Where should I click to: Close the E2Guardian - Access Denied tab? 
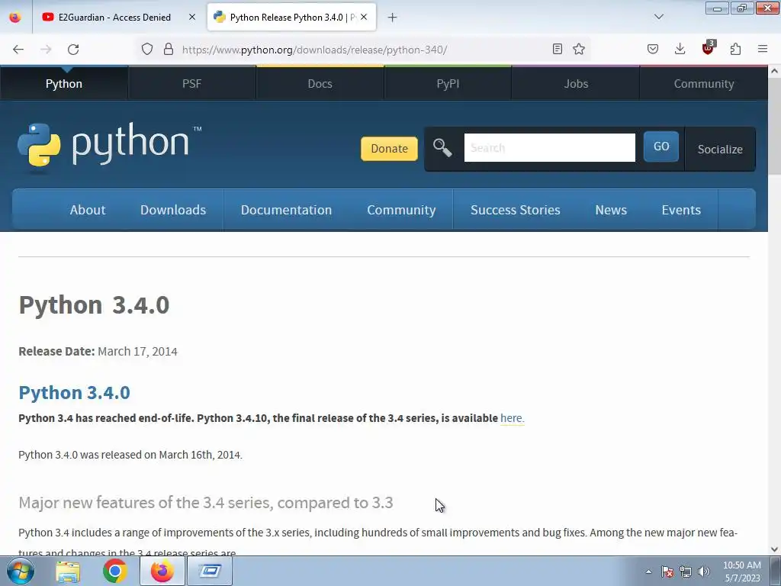[x=191, y=17]
